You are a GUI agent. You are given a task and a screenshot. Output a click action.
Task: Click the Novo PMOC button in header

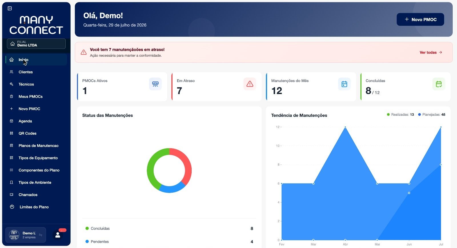pyautogui.click(x=420, y=19)
